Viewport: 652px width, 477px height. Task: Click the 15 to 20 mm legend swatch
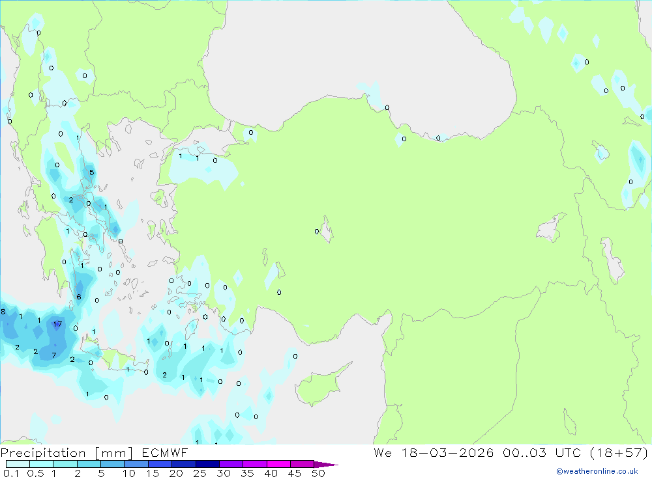coord(160,464)
